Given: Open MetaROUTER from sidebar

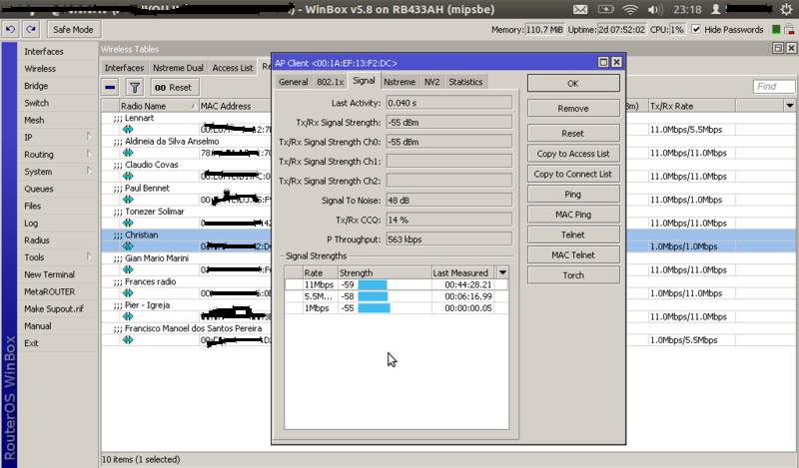Looking at the screenshot, I should [x=49, y=291].
